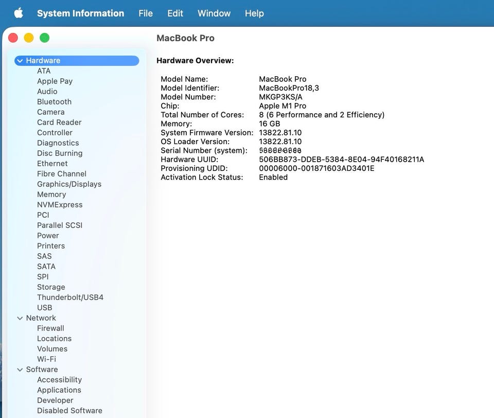
Task: Select Parallel SCSI in the sidebar
Action: 60,225
